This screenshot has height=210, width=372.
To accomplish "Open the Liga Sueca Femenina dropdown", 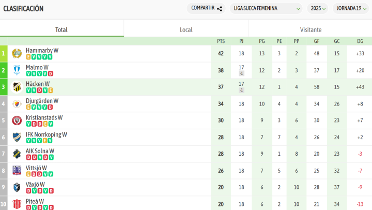I will [266, 8].
